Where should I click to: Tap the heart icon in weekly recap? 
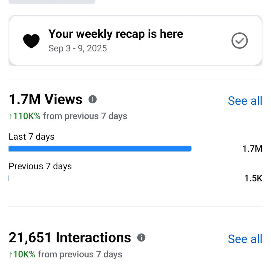[31, 41]
